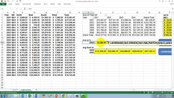Open the Year row filter dropdown in pivot table

93,17
